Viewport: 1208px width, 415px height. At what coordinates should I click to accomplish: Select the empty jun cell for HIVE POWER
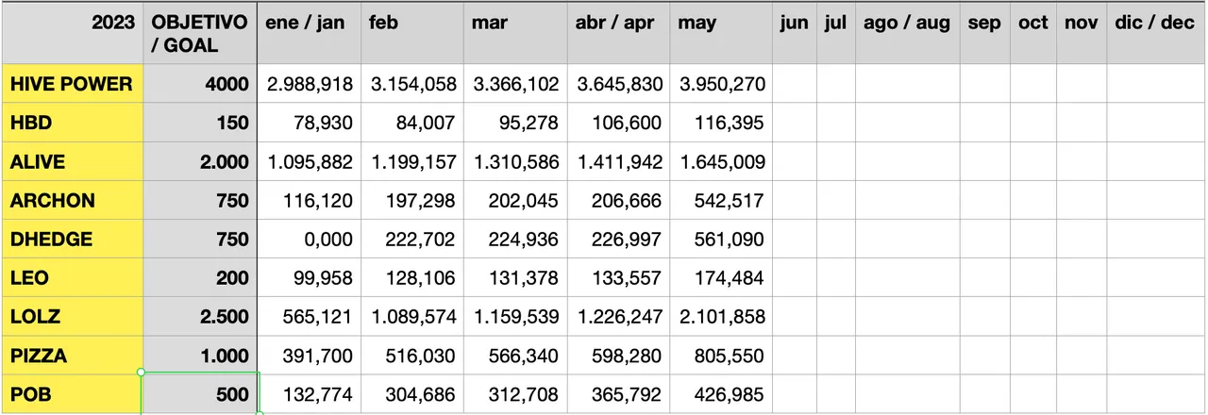pyautogui.click(x=794, y=84)
